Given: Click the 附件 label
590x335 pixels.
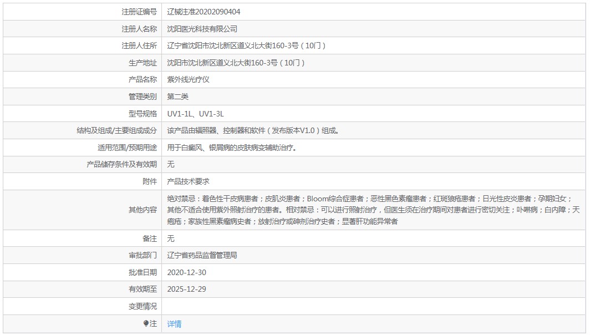Looking at the screenshot, I should point(150,181).
